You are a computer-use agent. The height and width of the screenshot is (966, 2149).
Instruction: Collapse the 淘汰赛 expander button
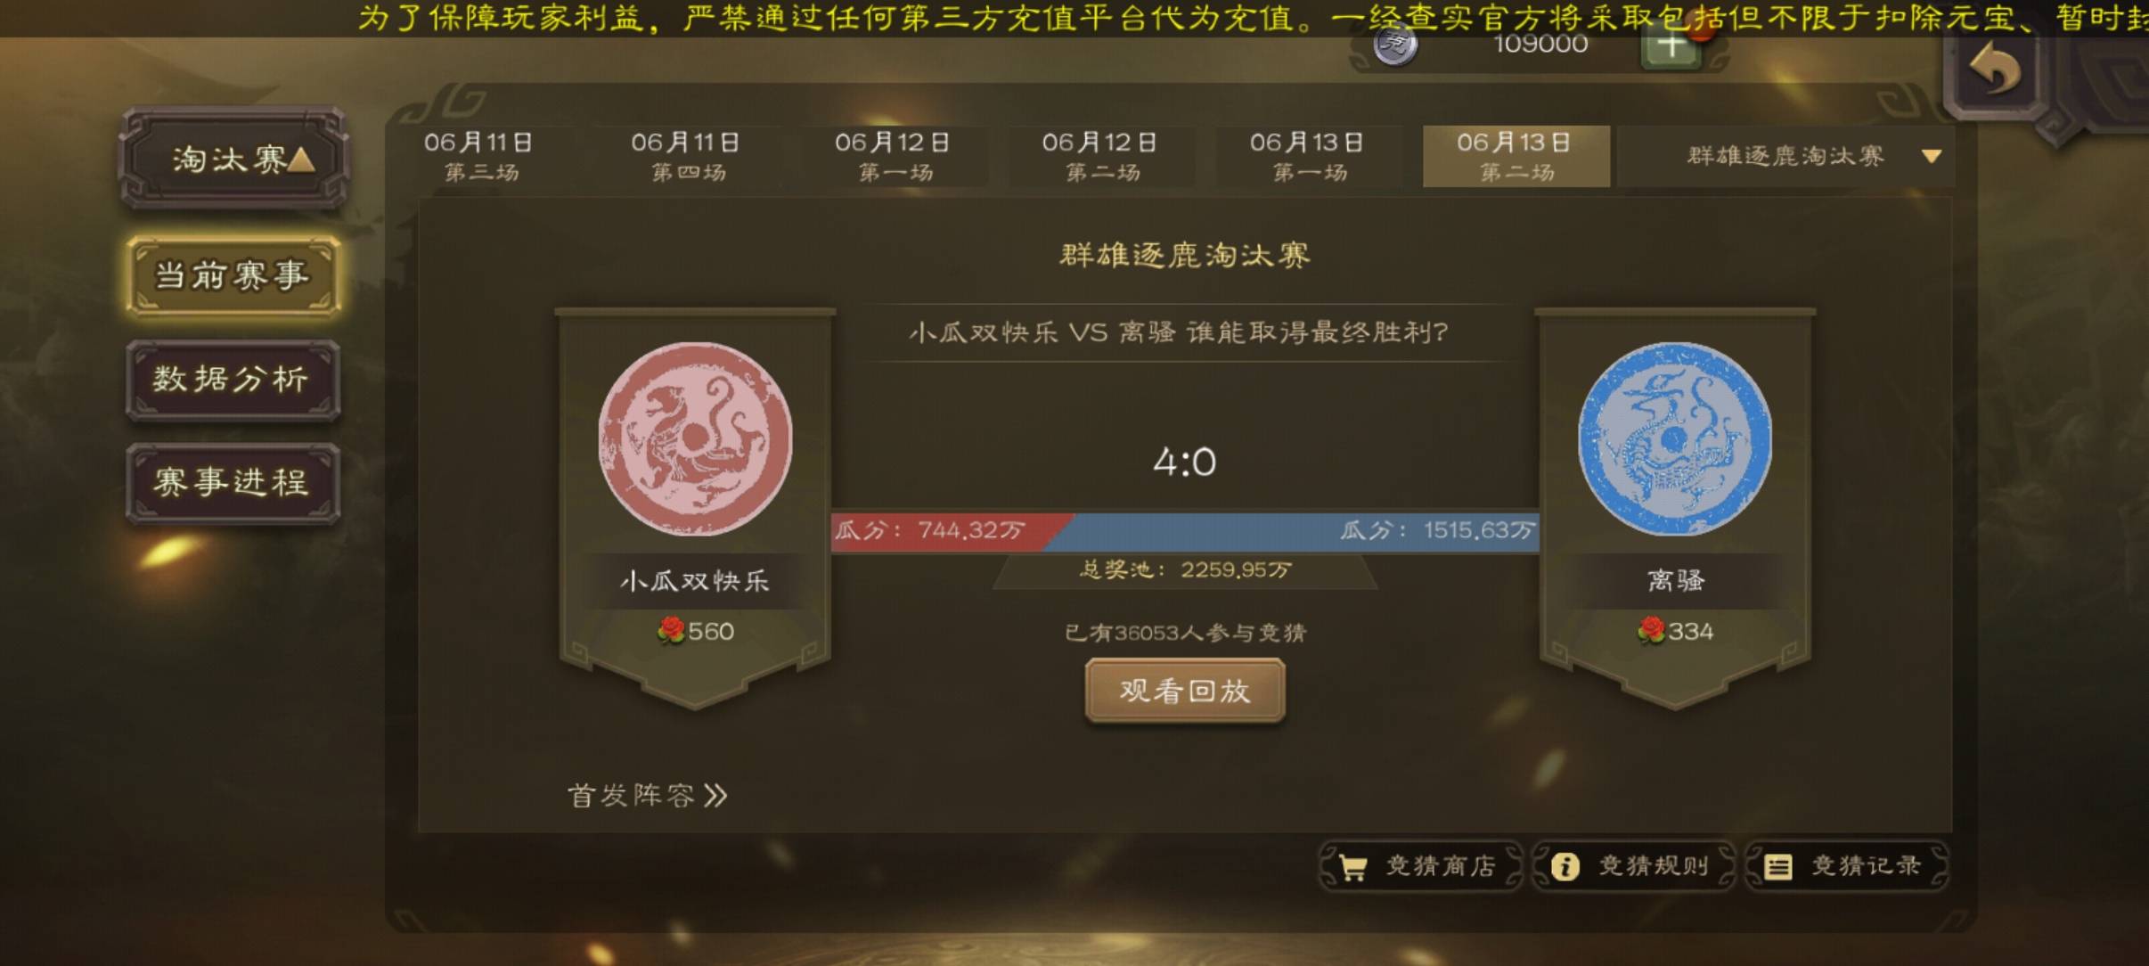pyautogui.click(x=233, y=159)
